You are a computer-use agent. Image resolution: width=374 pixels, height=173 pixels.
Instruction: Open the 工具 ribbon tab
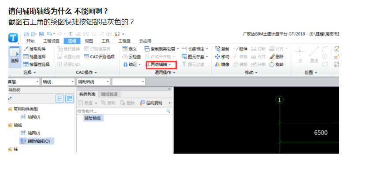pyautogui.click(x=106, y=41)
